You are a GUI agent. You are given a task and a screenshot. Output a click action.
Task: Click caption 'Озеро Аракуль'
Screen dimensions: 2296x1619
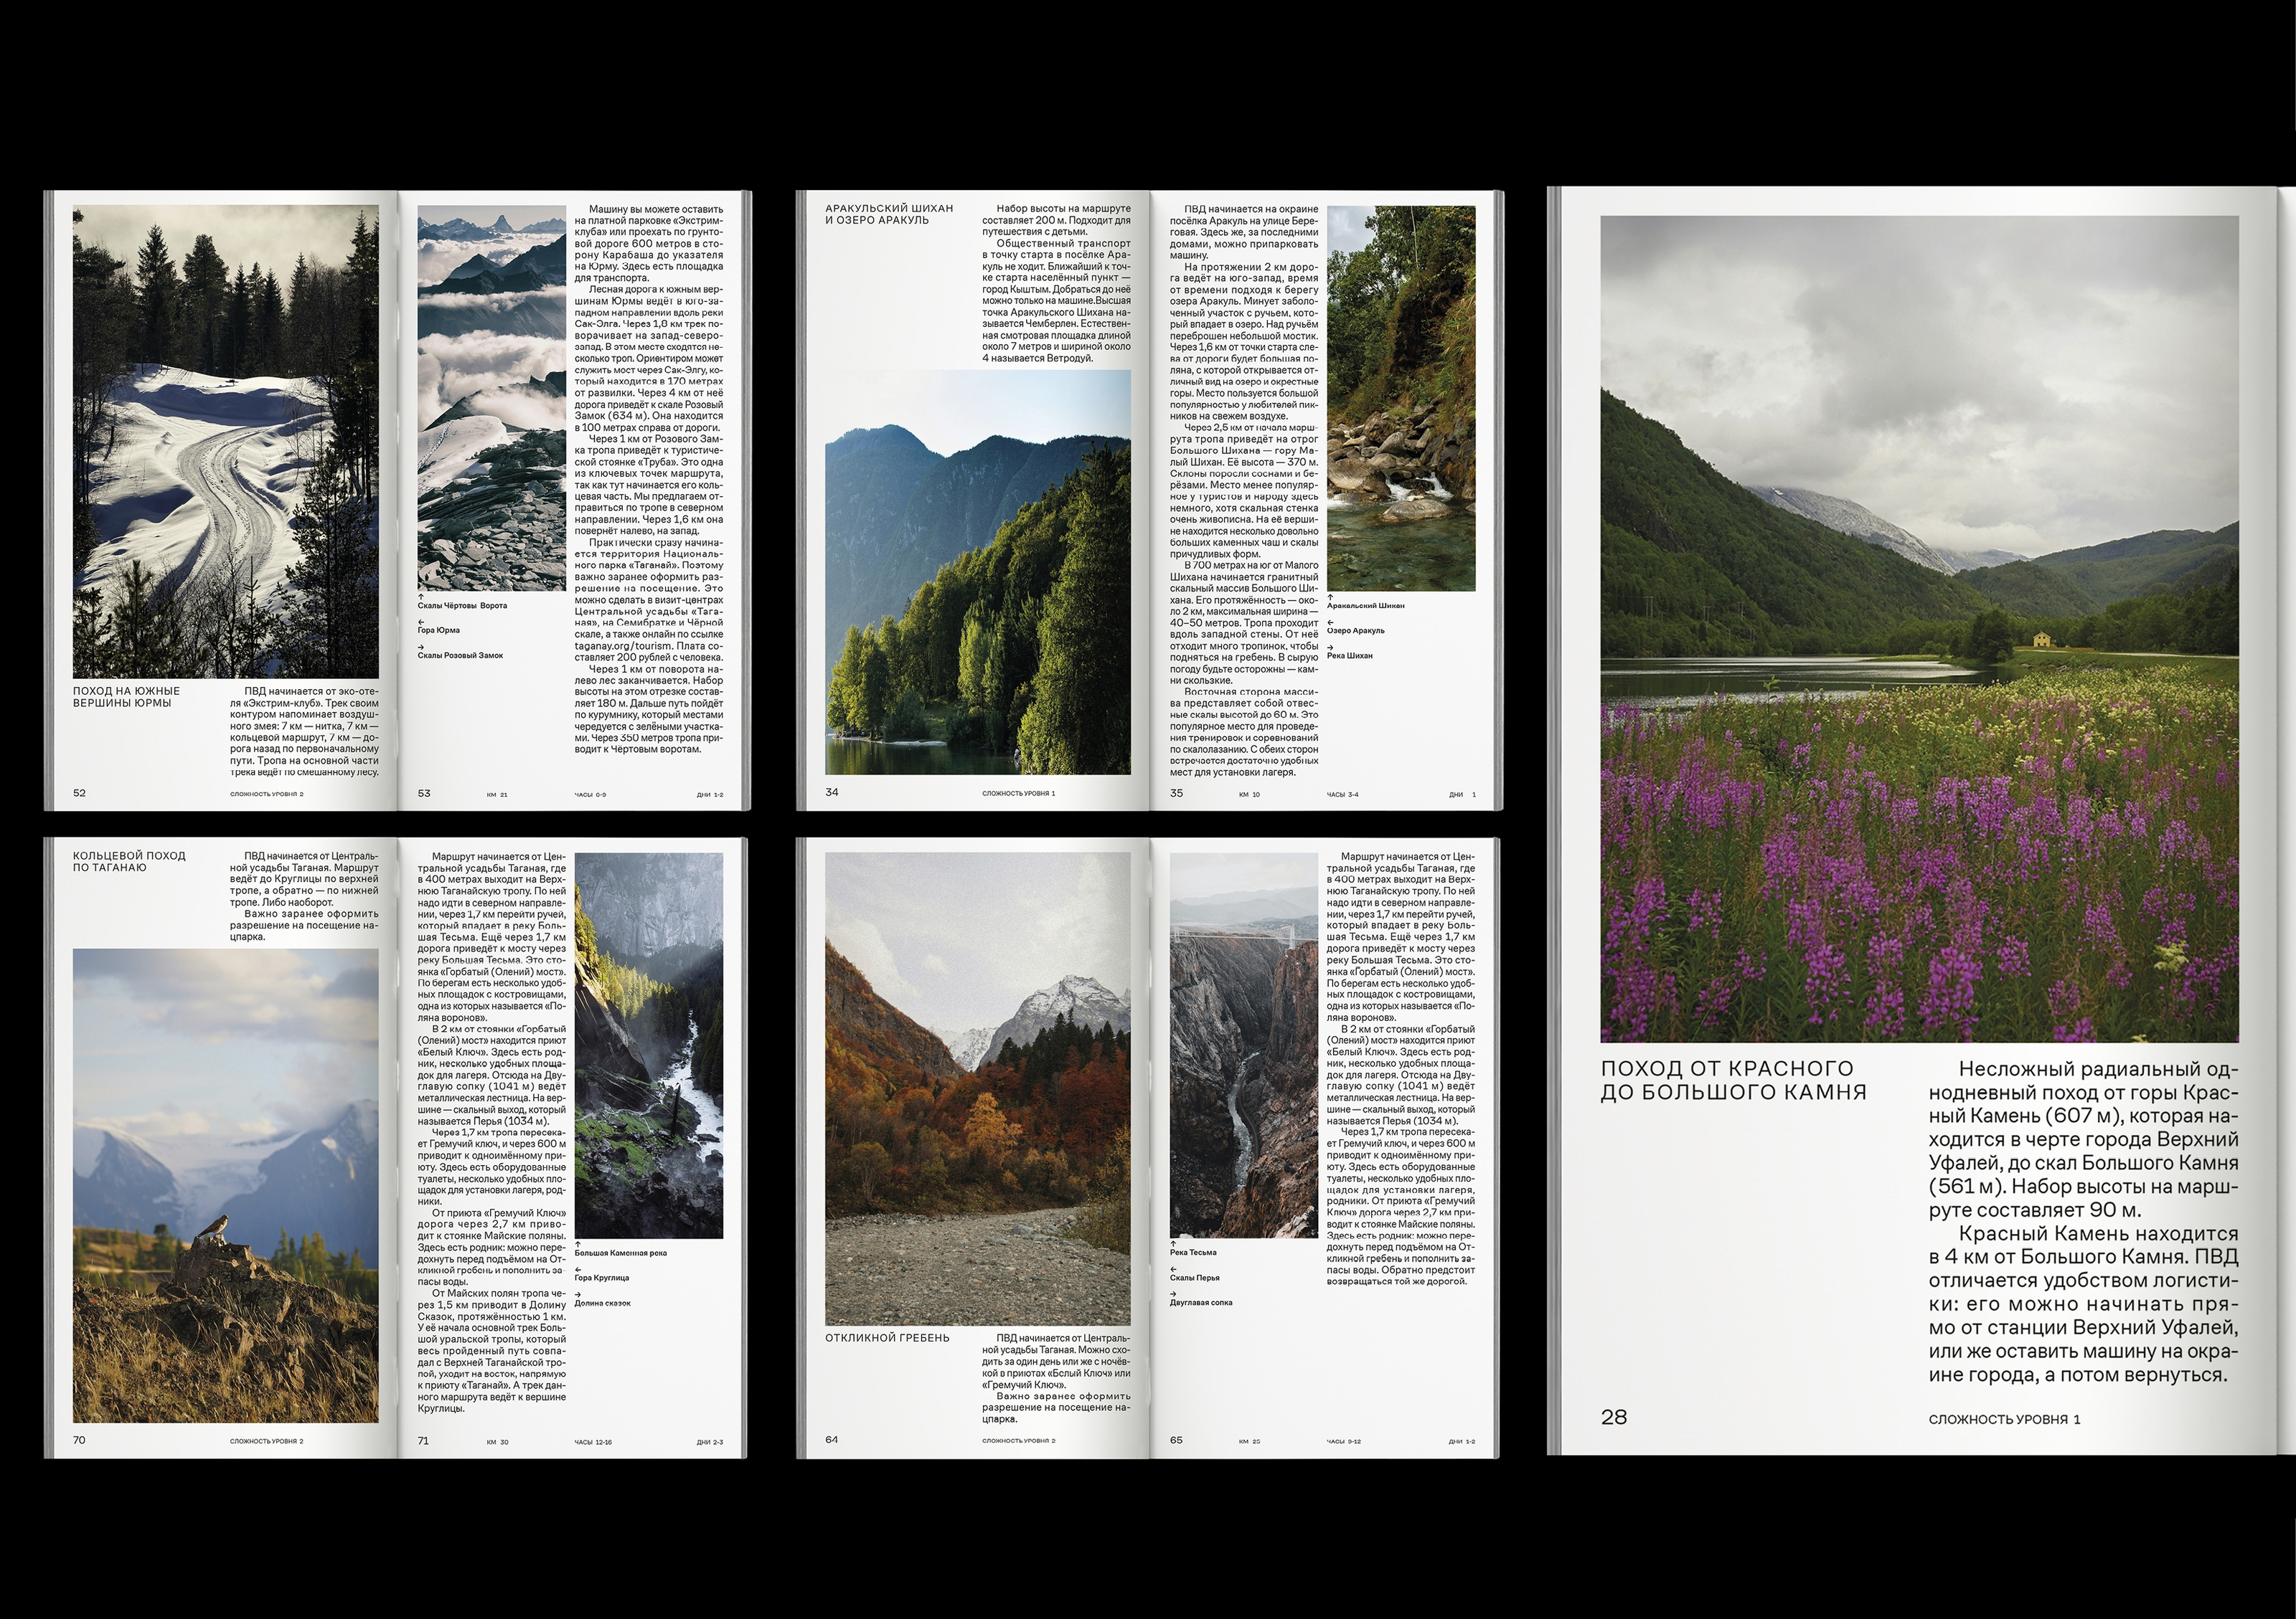pyautogui.click(x=1355, y=631)
